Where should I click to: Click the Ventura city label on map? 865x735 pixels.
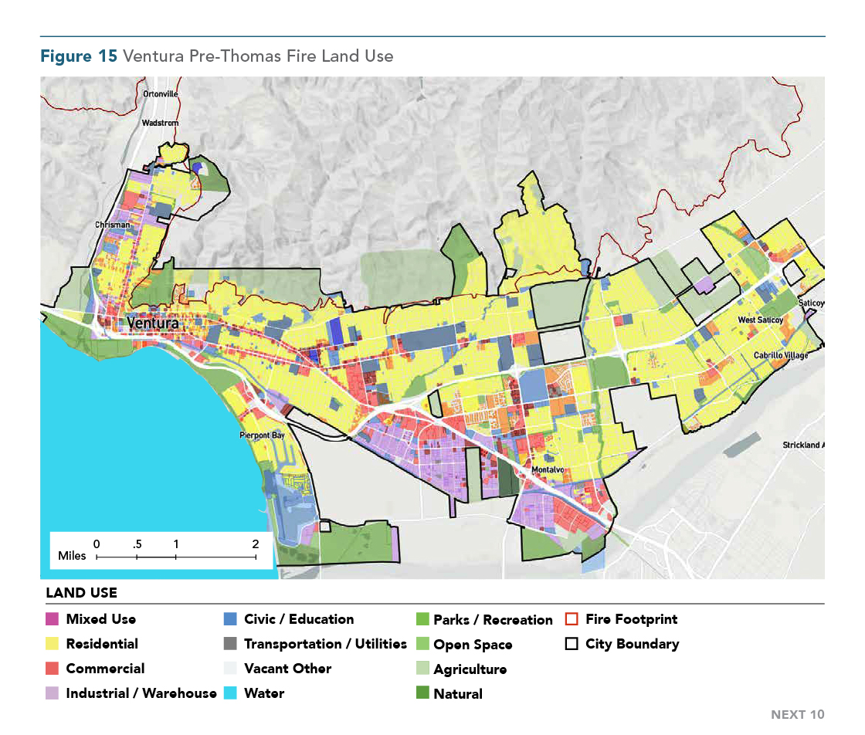click(152, 323)
